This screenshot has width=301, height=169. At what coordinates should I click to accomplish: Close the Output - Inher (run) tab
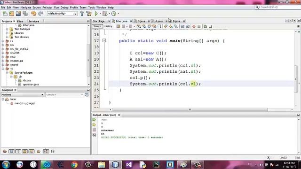[119, 115]
